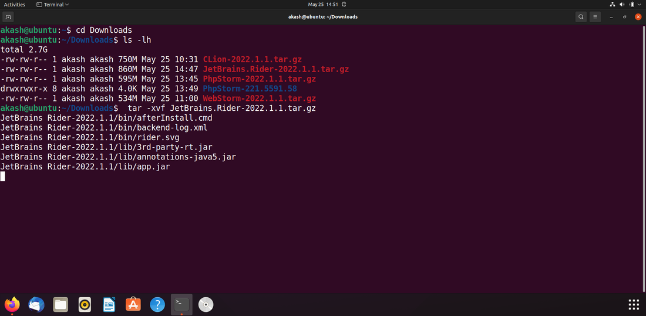Click the bin/backend-log.xml output line

104,128
